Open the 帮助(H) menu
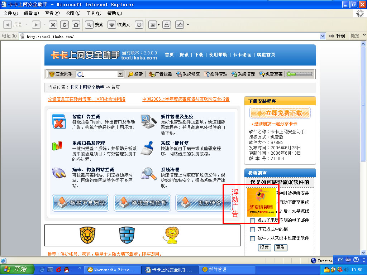Viewport: 367px width, 275px height. pyautogui.click(x=114, y=13)
